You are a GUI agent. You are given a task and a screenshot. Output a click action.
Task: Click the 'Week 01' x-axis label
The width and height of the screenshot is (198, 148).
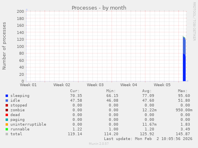pyautogui.click(x=28, y=85)
